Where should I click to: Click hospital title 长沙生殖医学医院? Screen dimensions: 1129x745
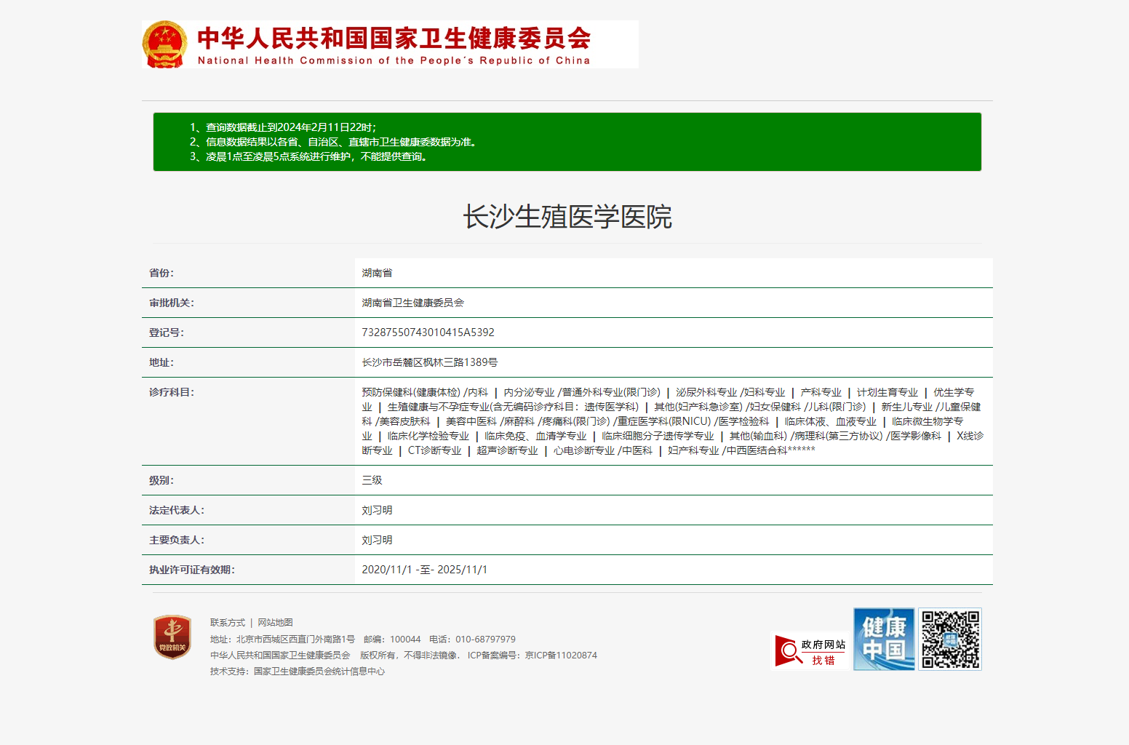pos(567,217)
